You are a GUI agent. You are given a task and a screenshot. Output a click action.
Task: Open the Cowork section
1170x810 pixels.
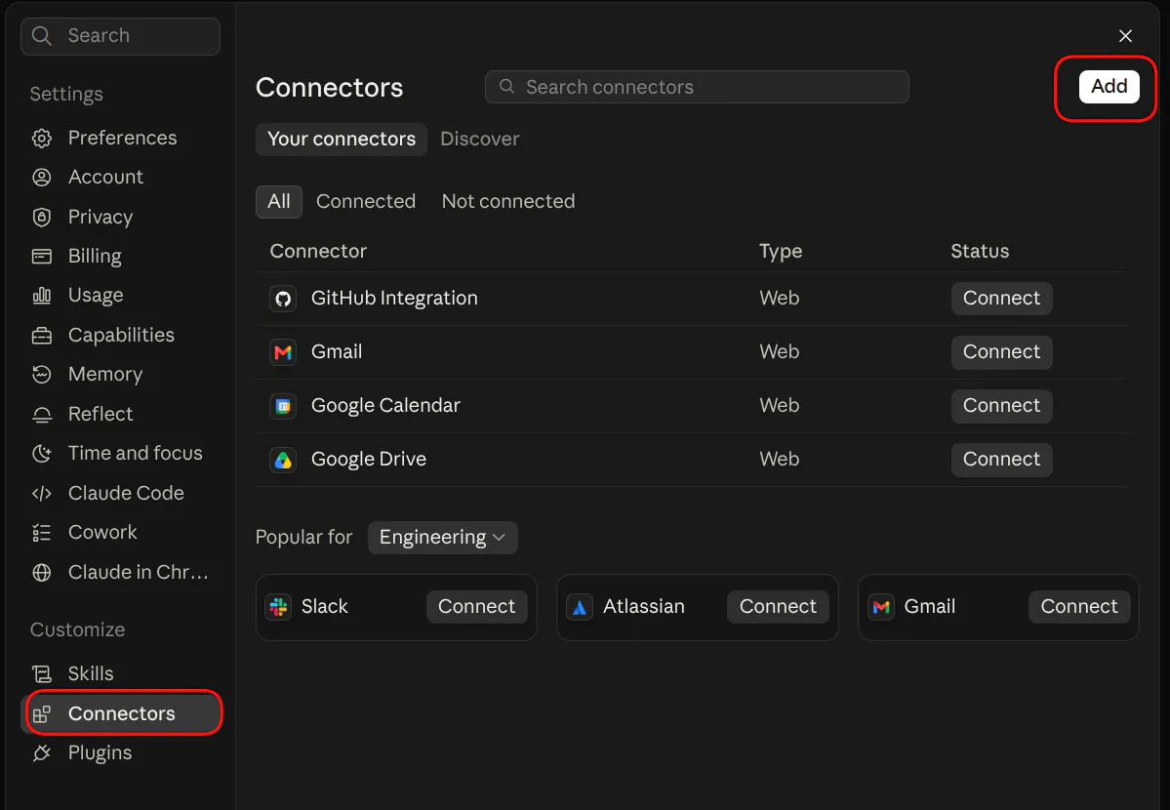point(122,532)
